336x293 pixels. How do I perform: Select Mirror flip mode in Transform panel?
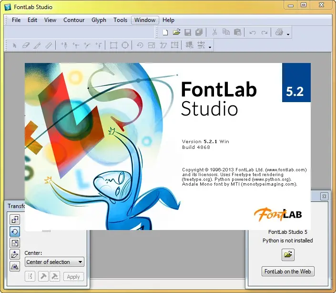pyautogui.click(x=15, y=266)
